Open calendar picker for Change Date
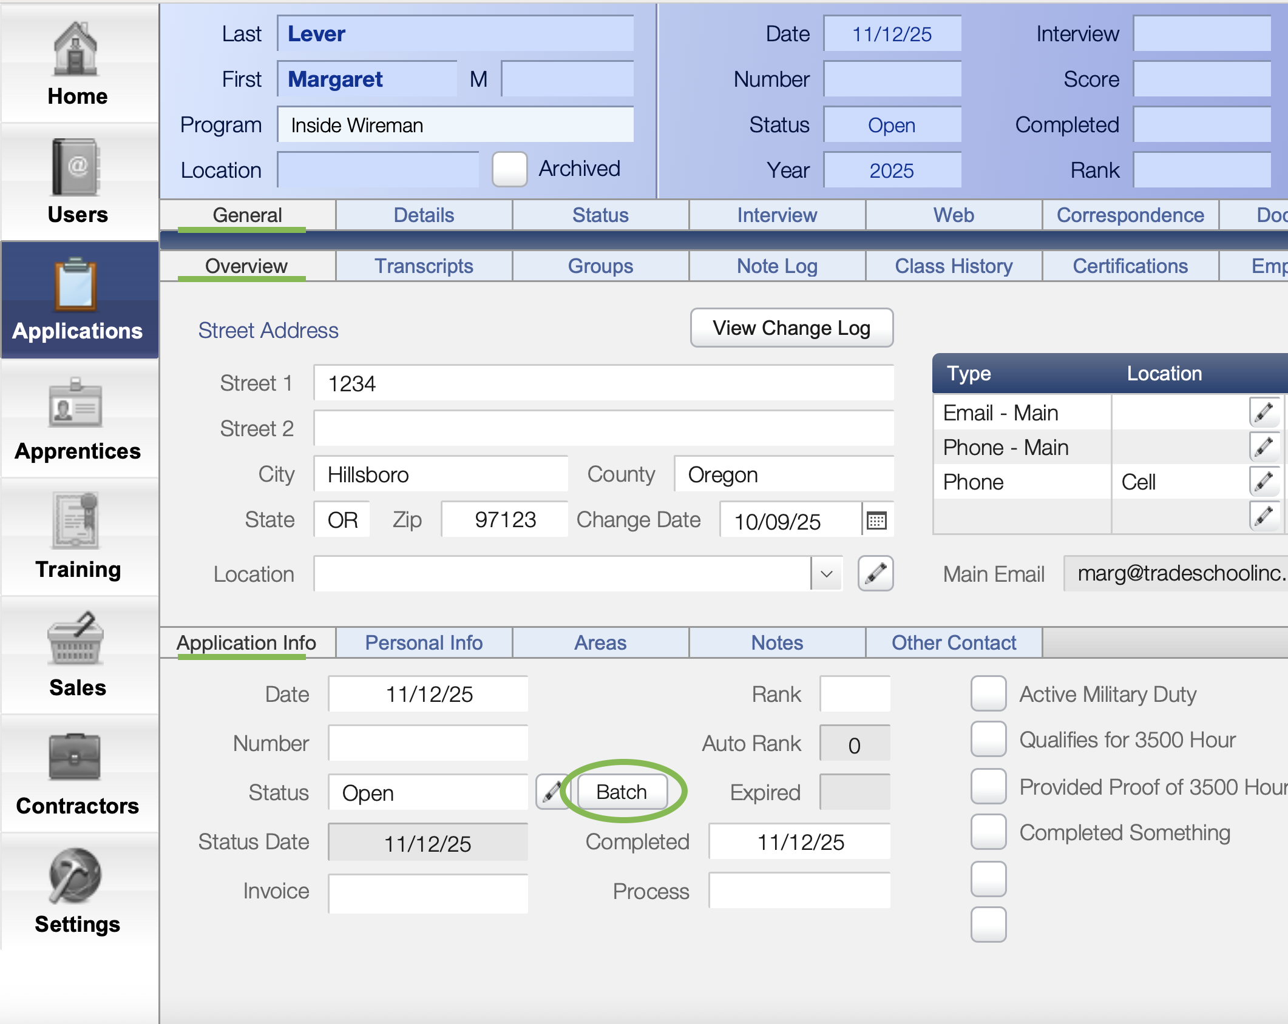 click(877, 520)
